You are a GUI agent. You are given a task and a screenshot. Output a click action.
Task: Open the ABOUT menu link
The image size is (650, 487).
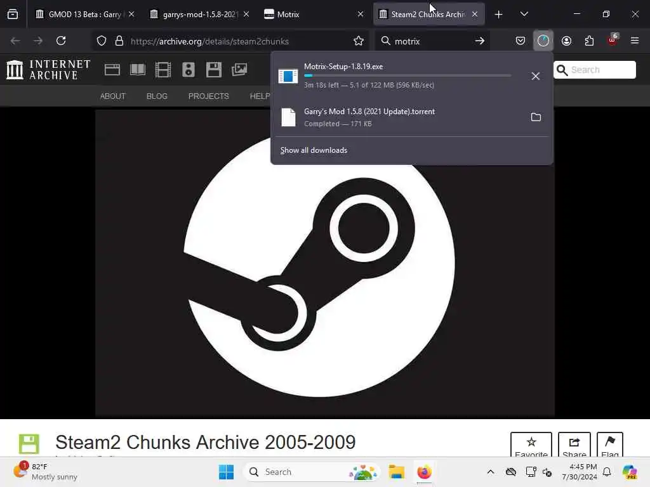click(x=113, y=96)
